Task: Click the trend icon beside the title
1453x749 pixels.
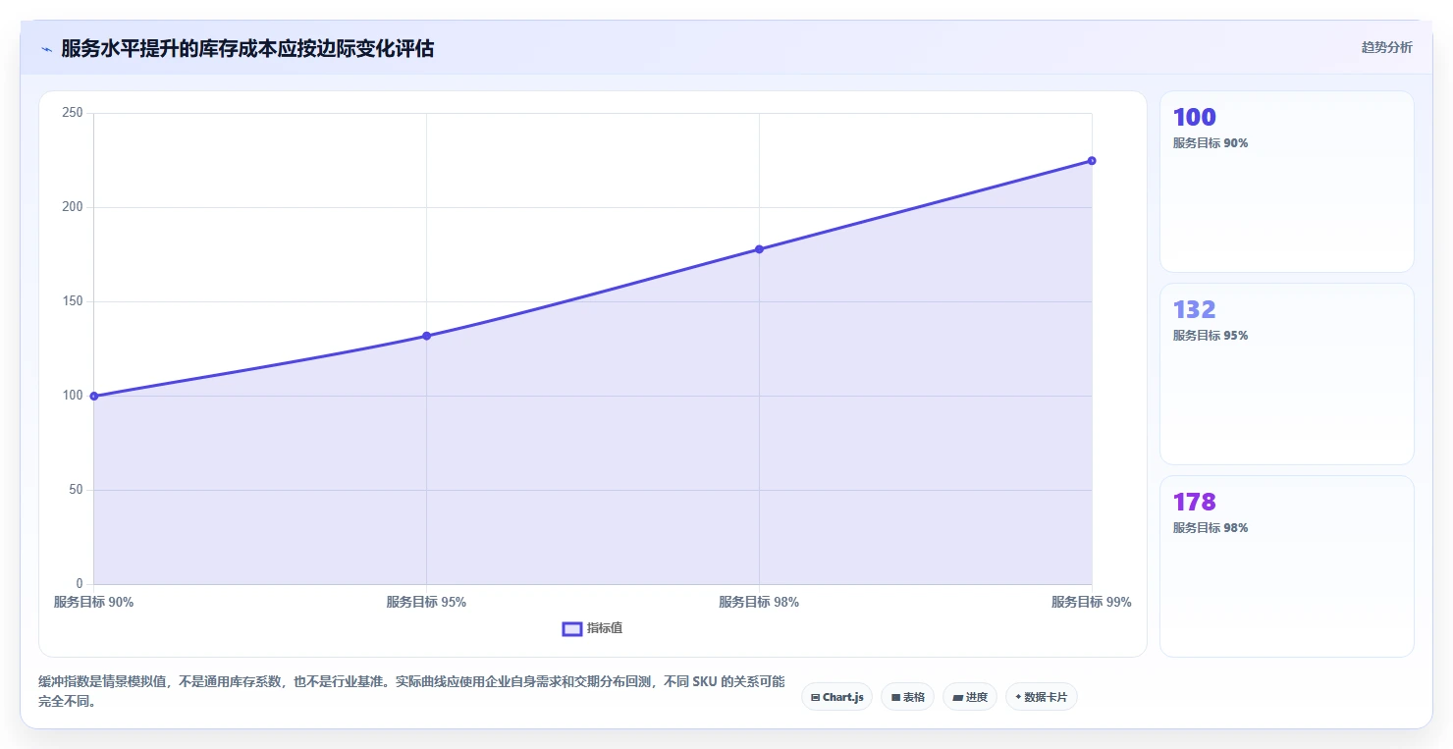Action: 47,49
